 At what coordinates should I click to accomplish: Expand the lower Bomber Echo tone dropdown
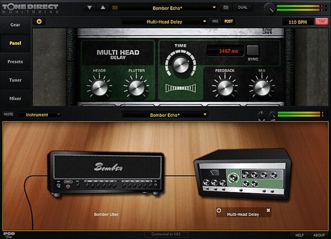[x=165, y=115]
